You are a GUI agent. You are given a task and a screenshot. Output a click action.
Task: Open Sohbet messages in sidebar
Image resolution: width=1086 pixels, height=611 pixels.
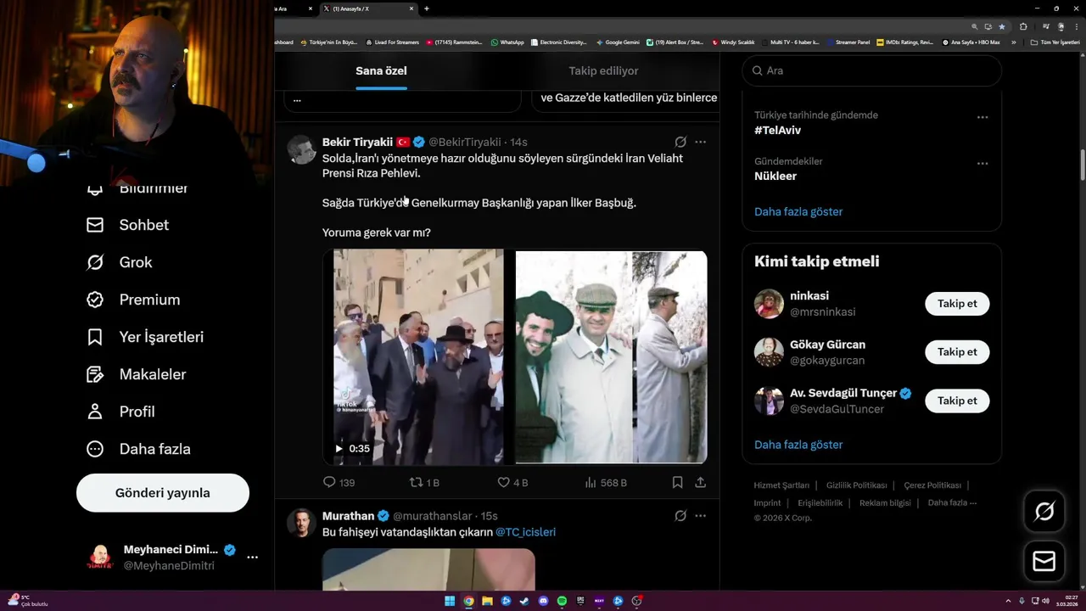pos(127,225)
